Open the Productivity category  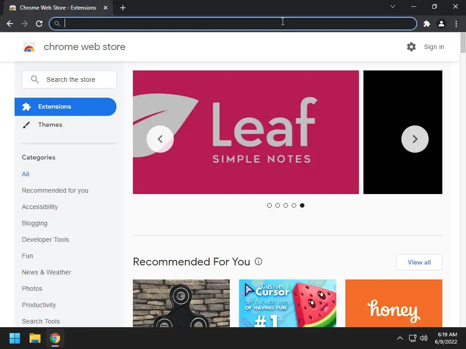click(x=39, y=305)
